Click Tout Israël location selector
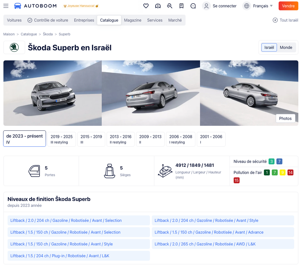Screen dimensions: 302x268 (285, 20)
